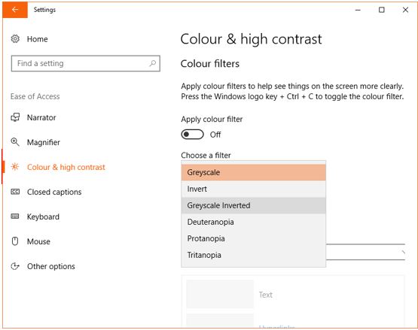
Task: Click the Home gear icon
Action: tap(15, 39)
